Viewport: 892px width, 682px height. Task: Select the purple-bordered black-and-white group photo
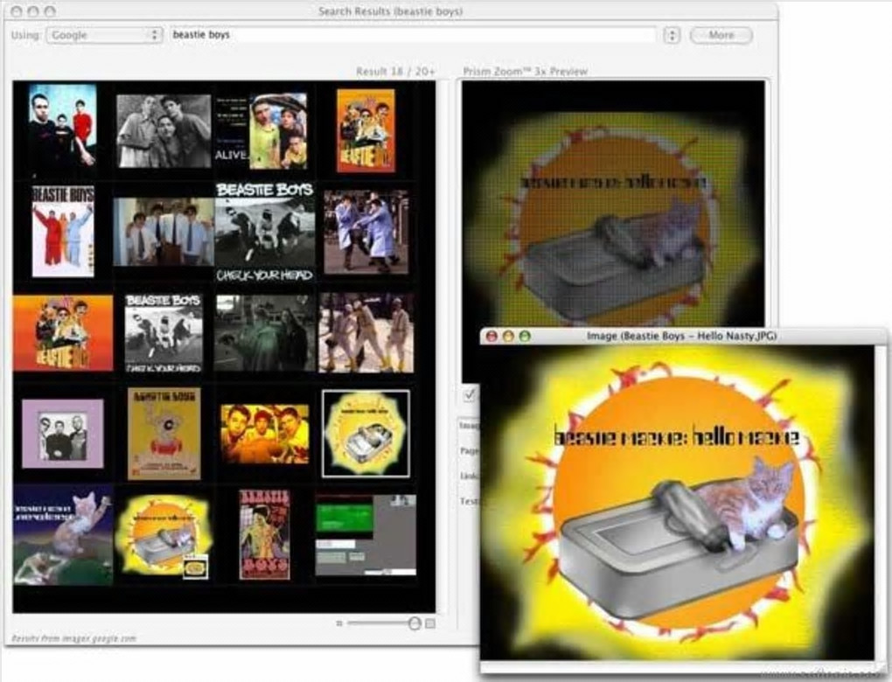(x=63, y=434)
